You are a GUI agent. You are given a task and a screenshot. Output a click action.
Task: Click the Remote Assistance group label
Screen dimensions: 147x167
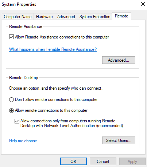pyautogui.click(x=26, y=27)
